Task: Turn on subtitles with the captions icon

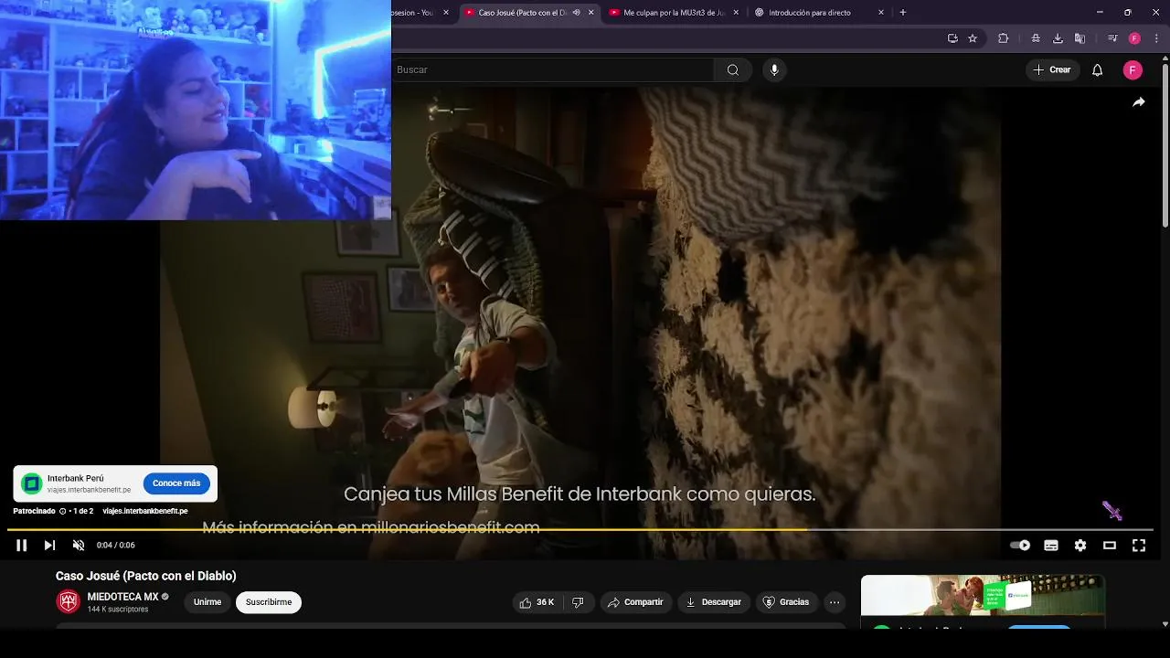Action: tap(1051, 546)
